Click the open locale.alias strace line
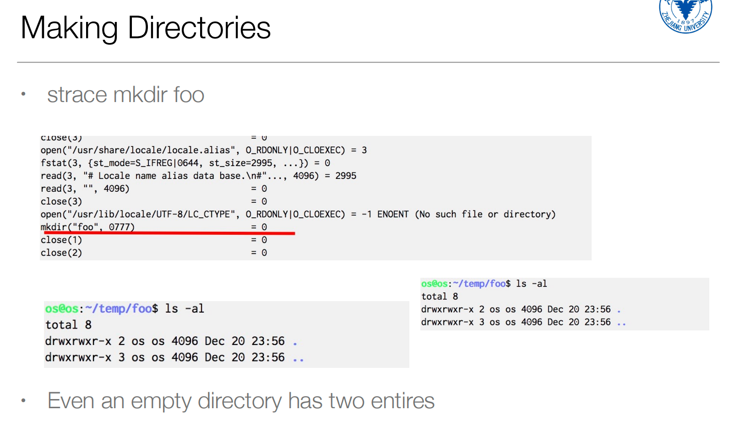This screenshot has height=432, width=729. [x=204, y=150]
